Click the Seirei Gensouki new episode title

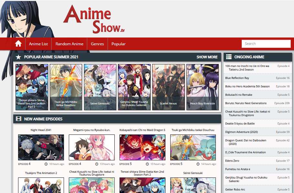pos(193,173)
